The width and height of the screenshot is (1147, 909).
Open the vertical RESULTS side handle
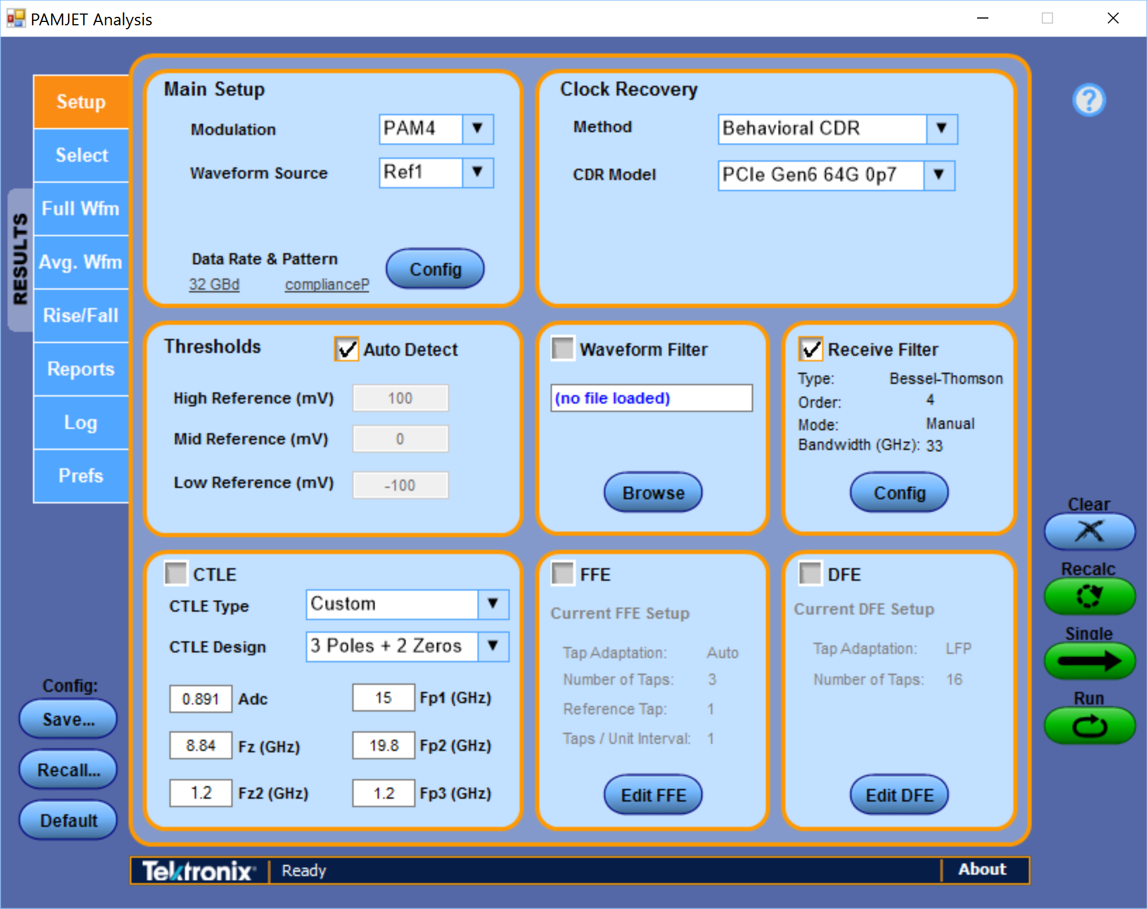20,259
